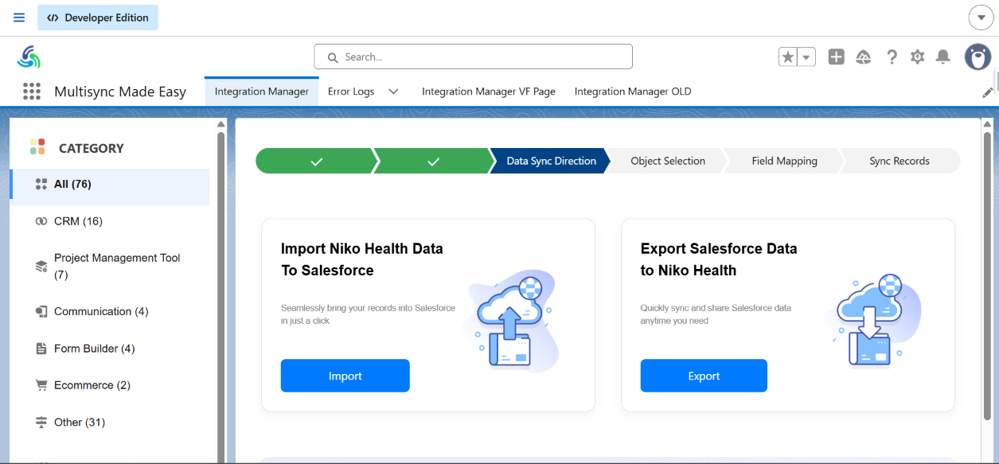This screenshot has width=999, height=464.
Task: Click 'Quickly sync and share' description text
Action: pyautogui.click(x=716, y=314)
